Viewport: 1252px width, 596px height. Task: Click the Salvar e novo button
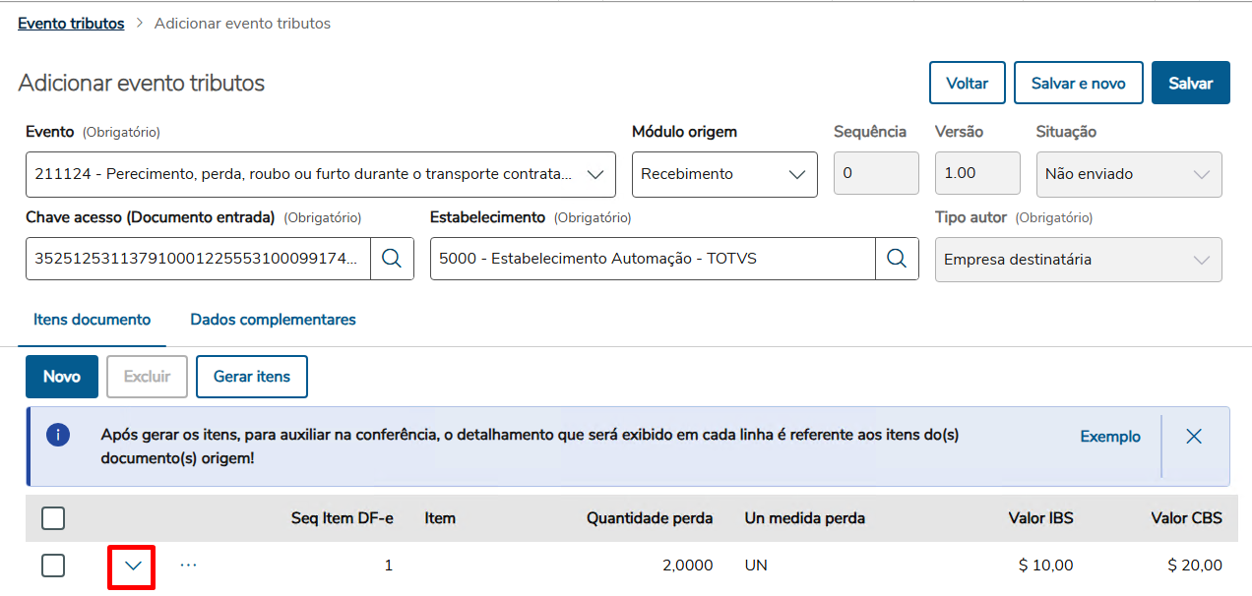click(x=1078, y=84)
